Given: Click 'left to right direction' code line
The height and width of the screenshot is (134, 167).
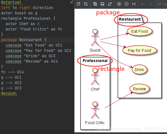Looking at the screenshot, I should point(27,8).
